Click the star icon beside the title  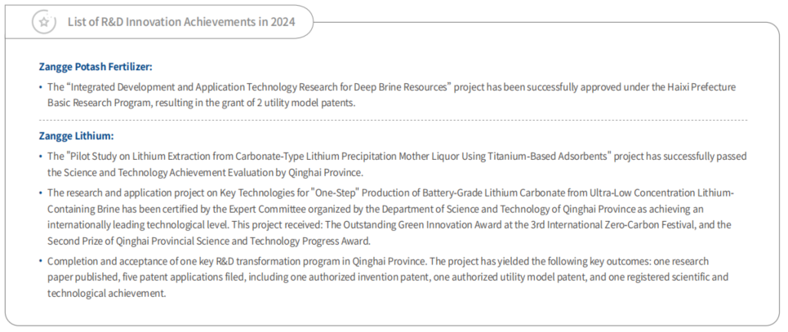(x=44, y=22)
